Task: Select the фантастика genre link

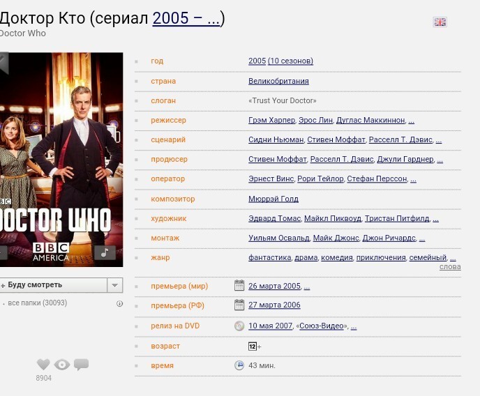Action: [269, 258]
